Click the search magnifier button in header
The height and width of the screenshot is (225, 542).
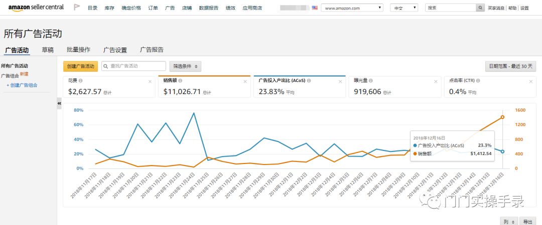[x=481, y=8]
